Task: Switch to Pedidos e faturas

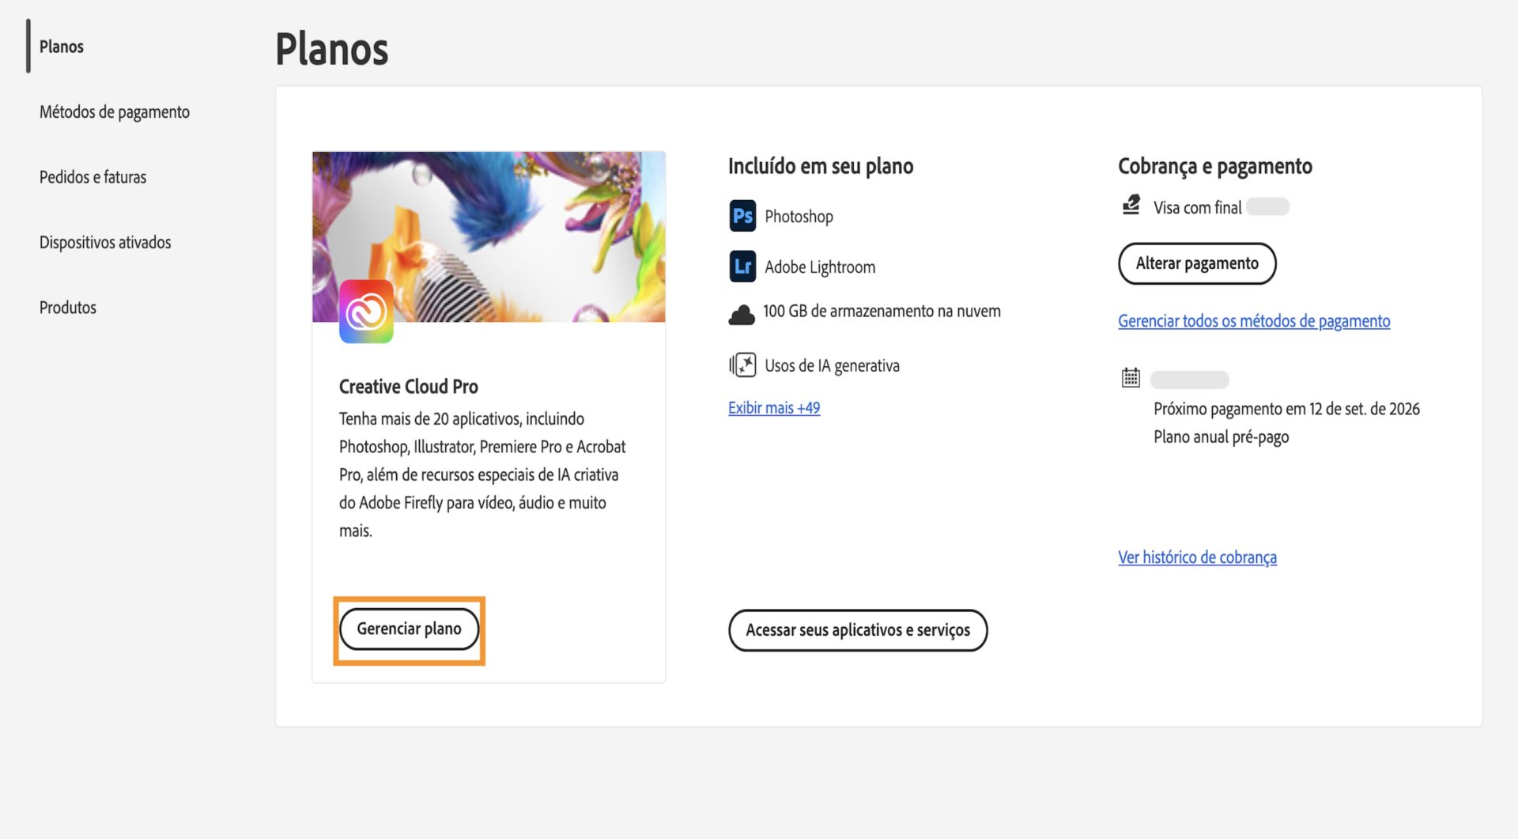Action: click(93, 177)
